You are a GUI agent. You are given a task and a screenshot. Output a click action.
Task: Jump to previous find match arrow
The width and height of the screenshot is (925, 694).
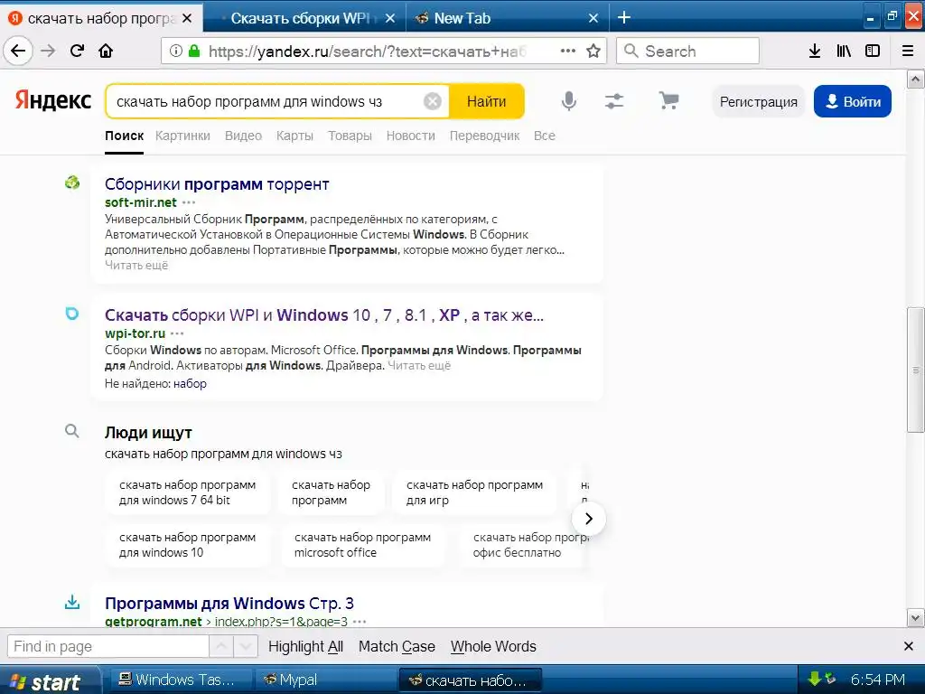click(221, 646)
